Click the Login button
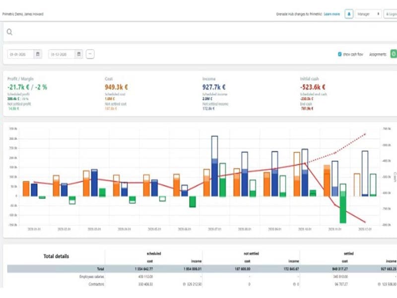Viewport: 397px width, 298px height. click(391, 14)
